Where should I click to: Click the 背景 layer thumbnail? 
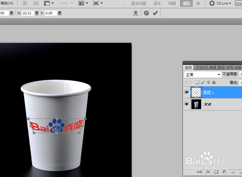tap(196, 104)
